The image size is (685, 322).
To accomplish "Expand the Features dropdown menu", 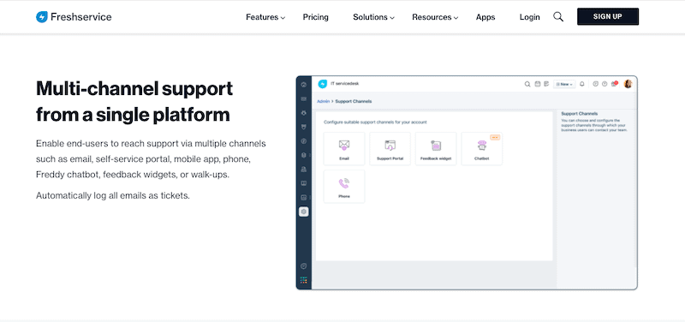I will [265, 17].
